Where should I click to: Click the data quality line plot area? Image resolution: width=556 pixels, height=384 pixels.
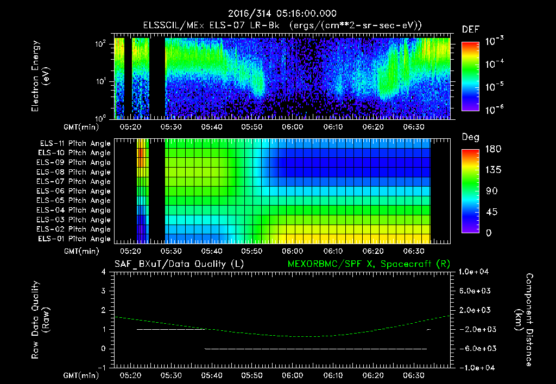pyautogui.click(x=282, y=320)
